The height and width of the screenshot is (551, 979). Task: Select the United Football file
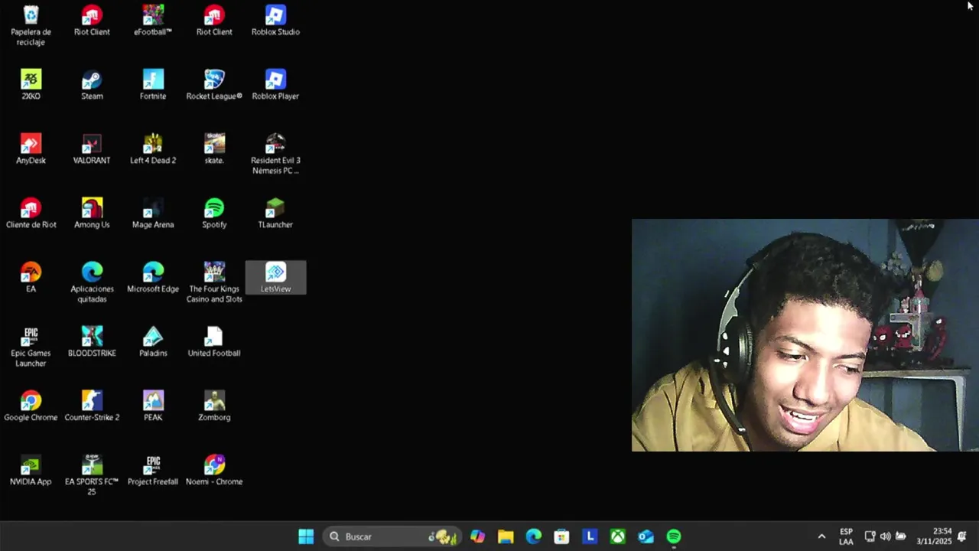click(x=214, y=342)
